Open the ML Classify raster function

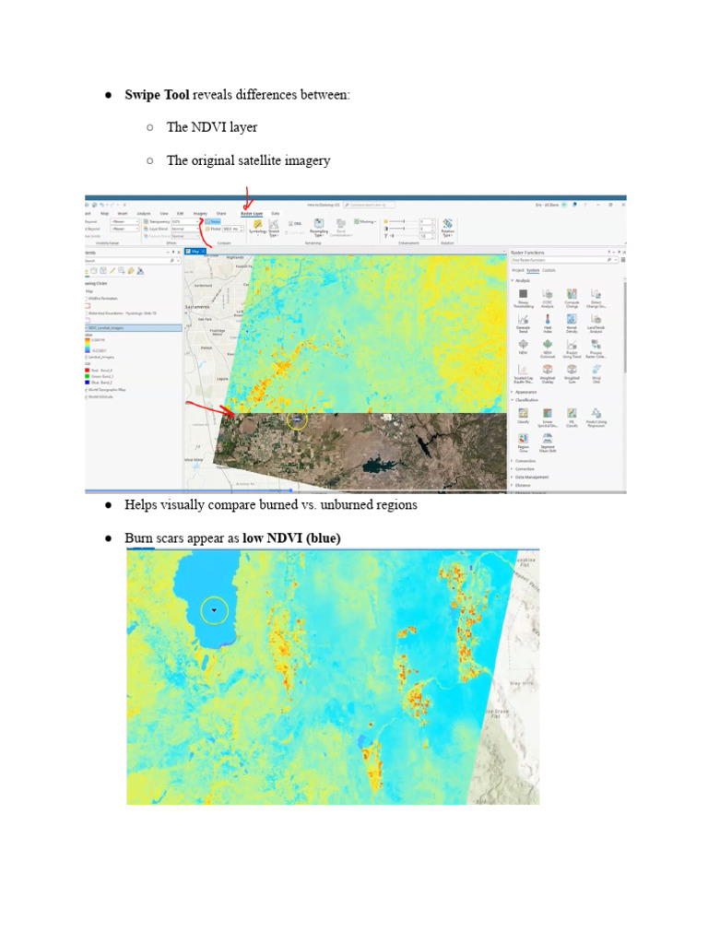point(572,419)
